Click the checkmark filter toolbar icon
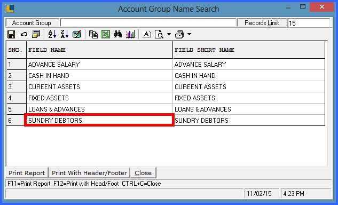 point(77,34)
